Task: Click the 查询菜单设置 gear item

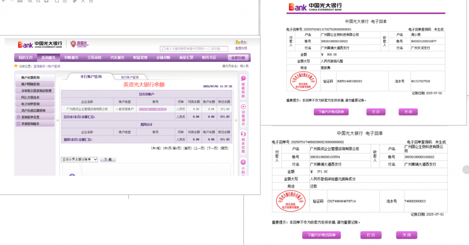Action: coord(30,117)
